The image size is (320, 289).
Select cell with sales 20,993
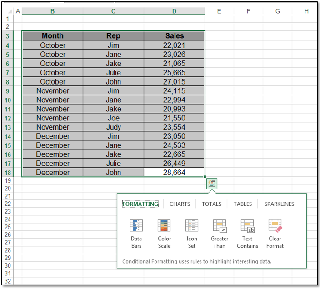pos(174,109)
